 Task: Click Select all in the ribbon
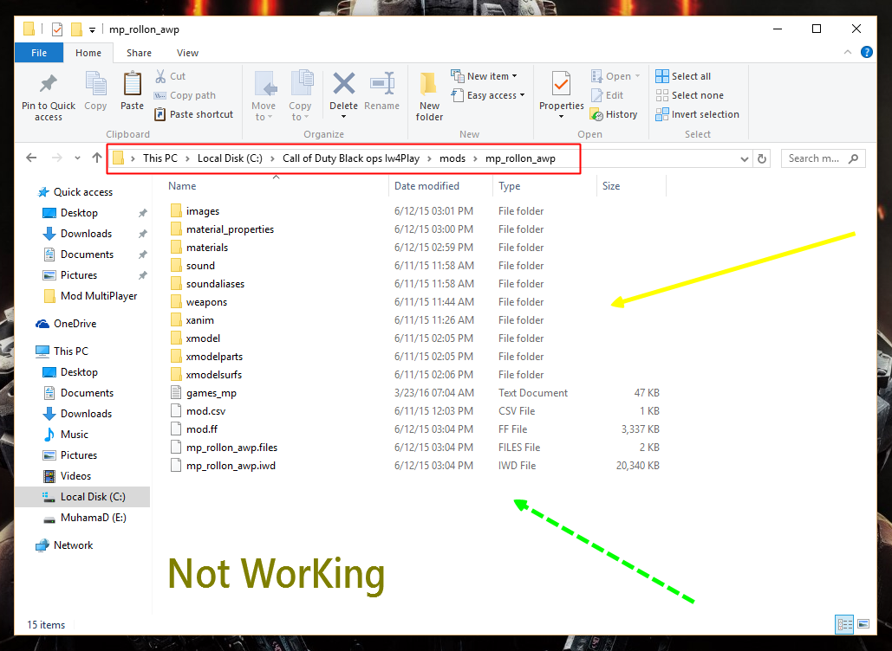click(x=683, y=76)
